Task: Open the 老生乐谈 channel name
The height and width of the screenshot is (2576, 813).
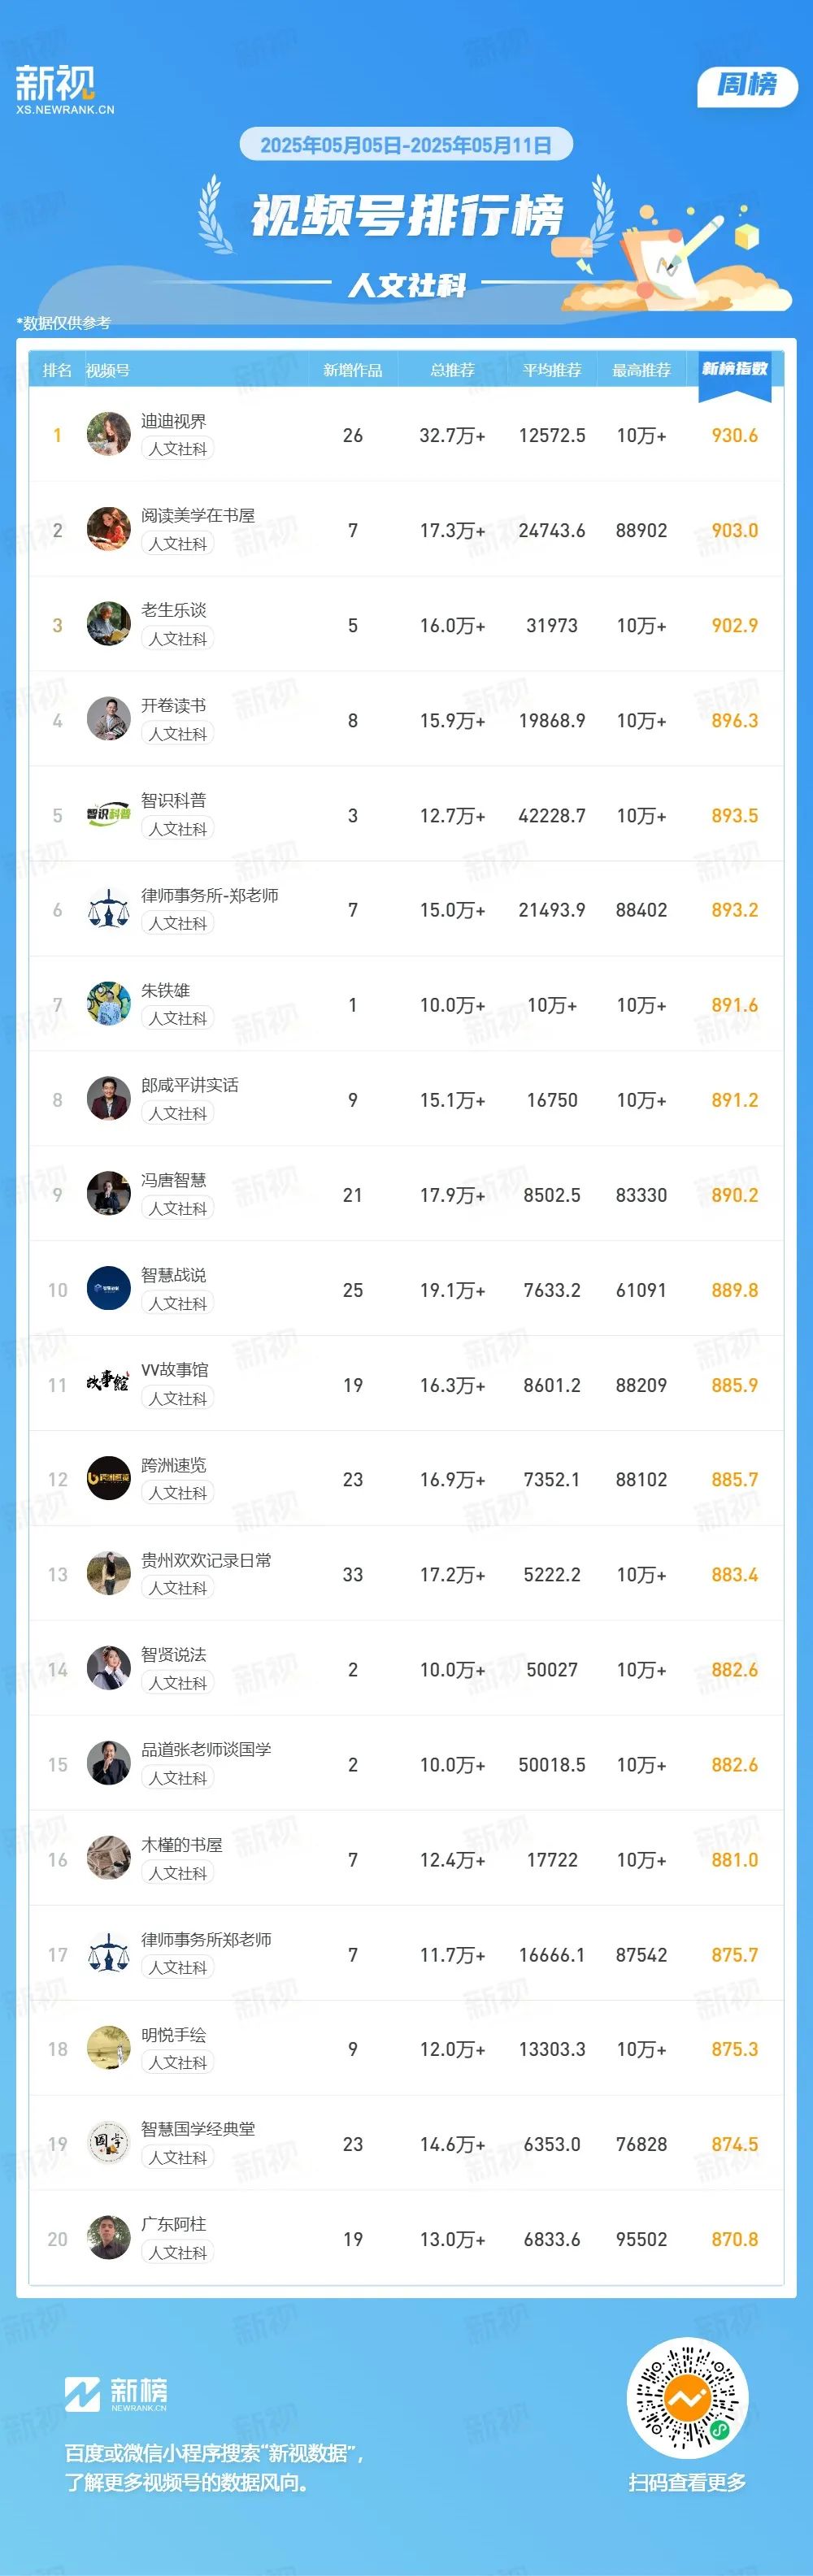Action: (x=174, y=610)
